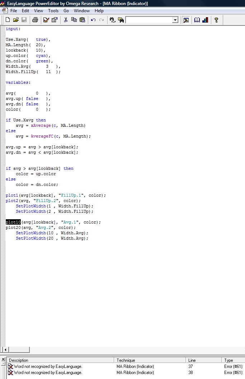Image resolution: width=245 pixels, height=379 pixels.
Task: Click the application icon in title bar
Action: click(3, 3)
